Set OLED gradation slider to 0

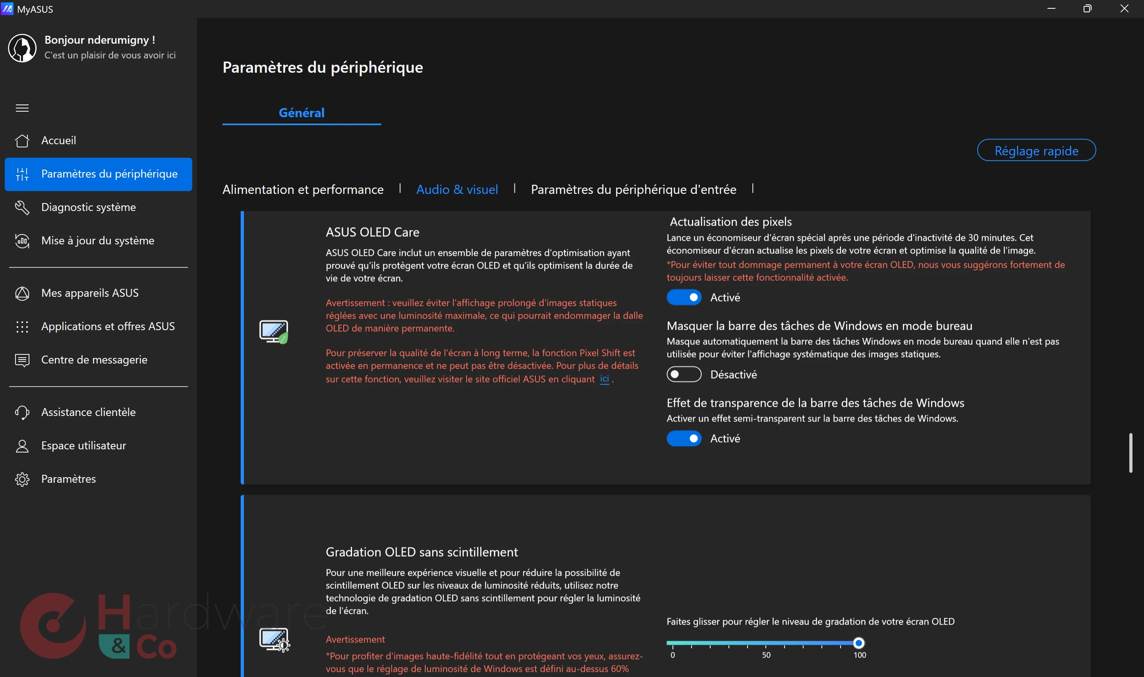click(672, 643)
